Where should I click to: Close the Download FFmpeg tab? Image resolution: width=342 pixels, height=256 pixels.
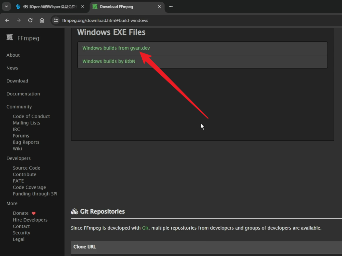(x=159, y=6)
